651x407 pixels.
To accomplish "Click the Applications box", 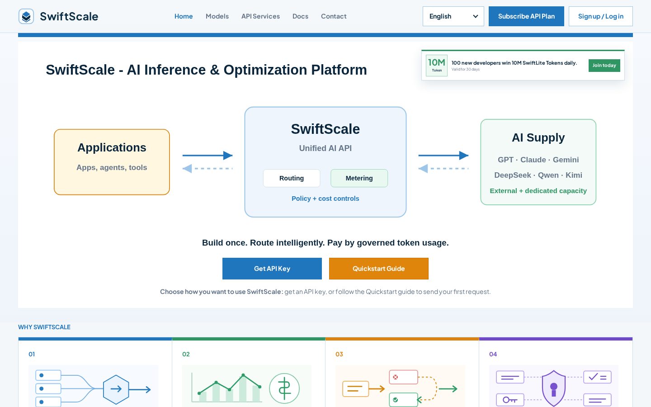I will point(112,162).
